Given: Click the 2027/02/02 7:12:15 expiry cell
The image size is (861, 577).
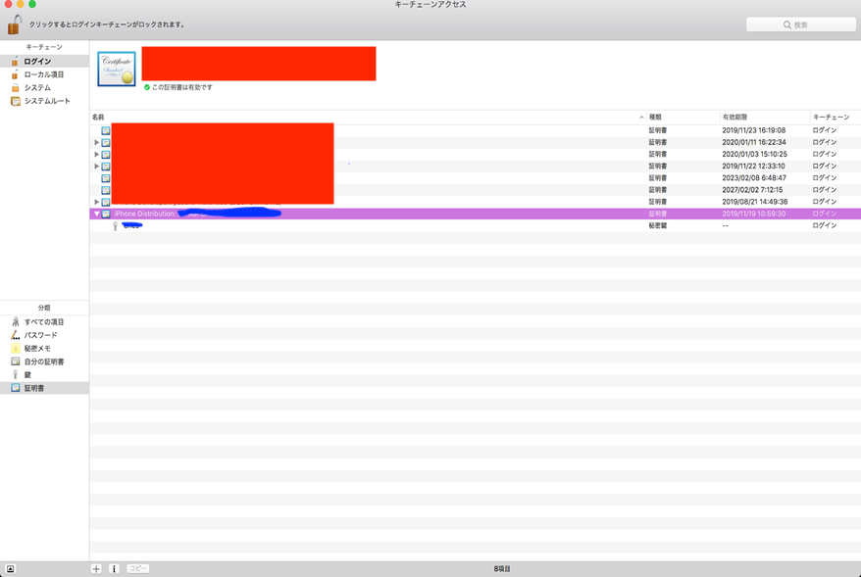Looking at the screenshot, I should click(752, 190).
